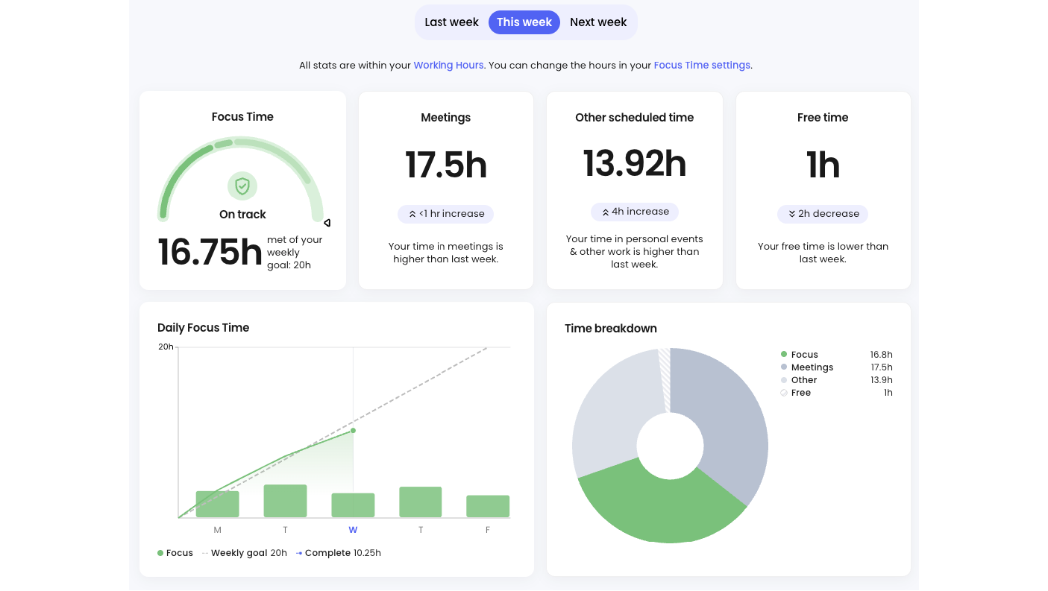Click the striped Free legend marker
Image resolution: width=1048 pixels, height=591 pixels.
[784, 393]
